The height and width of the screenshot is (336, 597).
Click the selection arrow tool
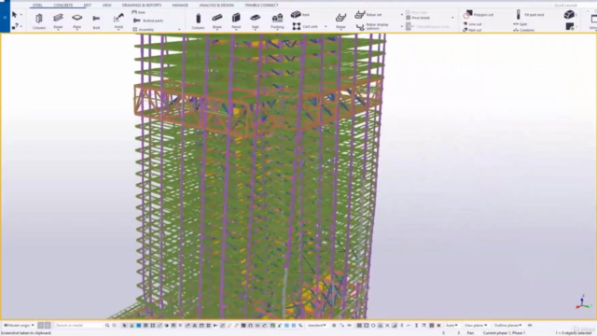15,15
